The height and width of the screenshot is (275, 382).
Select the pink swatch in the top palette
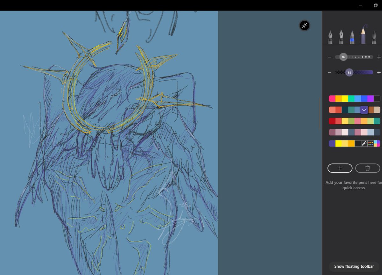point(332,98)
